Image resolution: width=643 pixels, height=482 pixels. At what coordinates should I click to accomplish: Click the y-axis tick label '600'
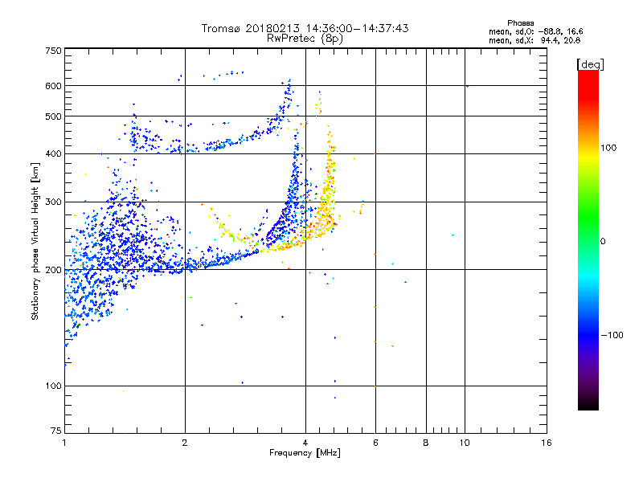click(x=53, y=86)
